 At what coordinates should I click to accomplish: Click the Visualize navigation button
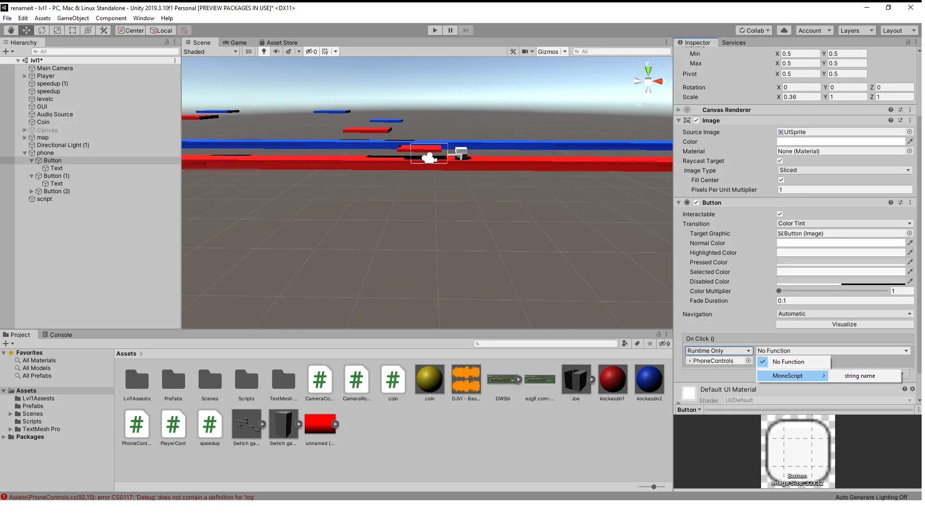[x=844, y=324]
